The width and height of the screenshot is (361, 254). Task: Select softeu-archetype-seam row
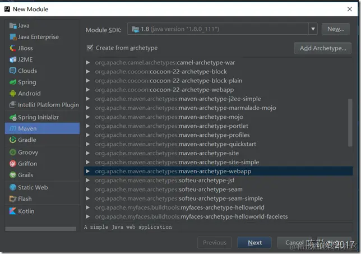pos(218,190)
